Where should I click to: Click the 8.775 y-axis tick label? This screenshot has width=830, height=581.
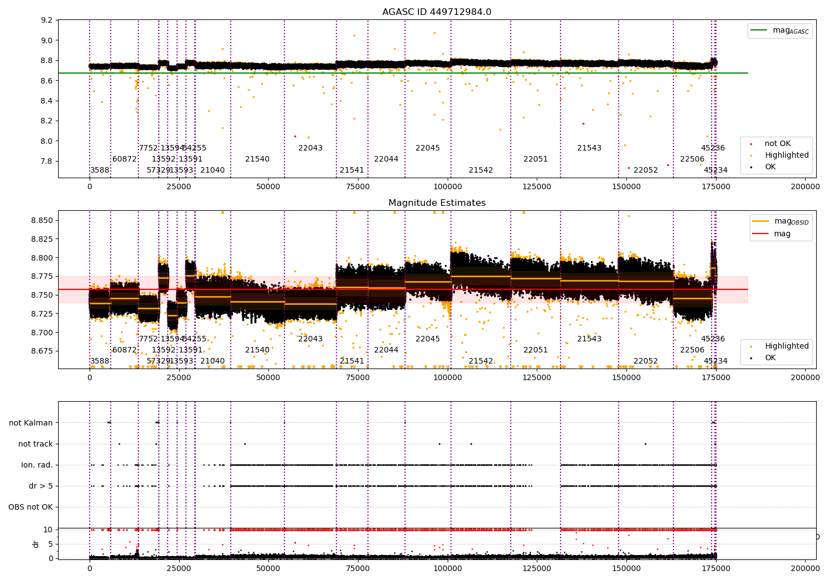click(43, 276)
